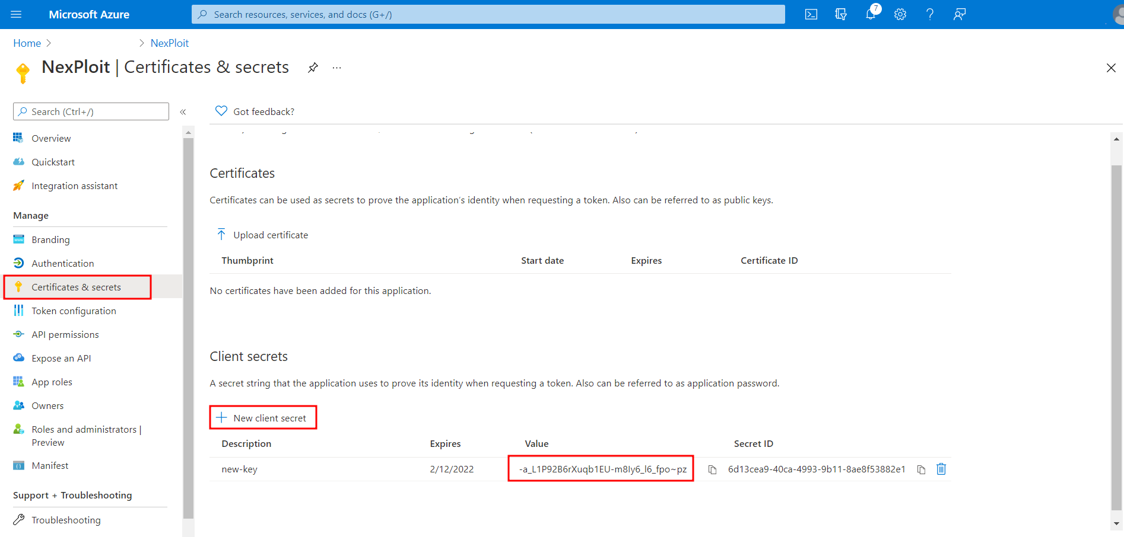Pin the Certificates & secrets blade

pyautogui.click(x=313, y=68)
